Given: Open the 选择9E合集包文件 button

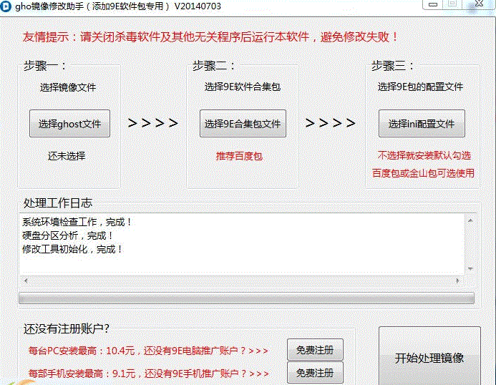Looking at the screenshot, I should 243,124.
